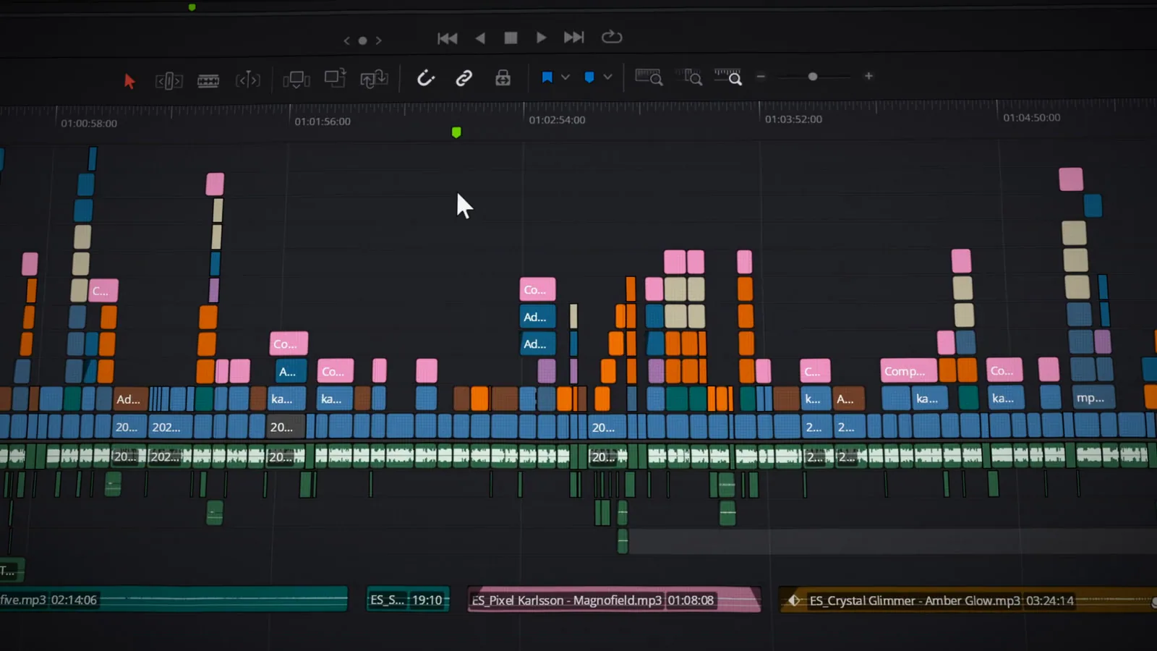Expand the blue flag color dropdown

[565, 77]
